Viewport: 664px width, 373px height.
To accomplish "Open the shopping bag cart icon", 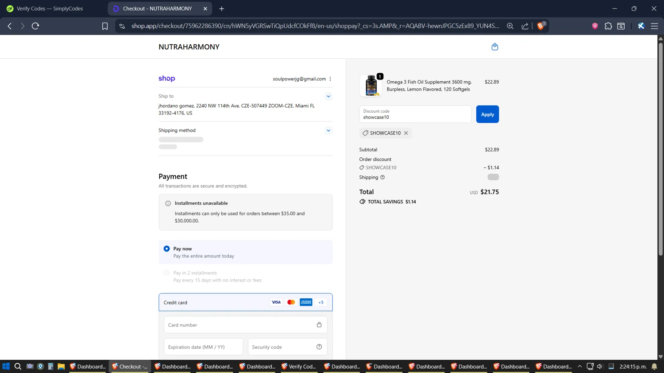I will [x=494, y=47].
